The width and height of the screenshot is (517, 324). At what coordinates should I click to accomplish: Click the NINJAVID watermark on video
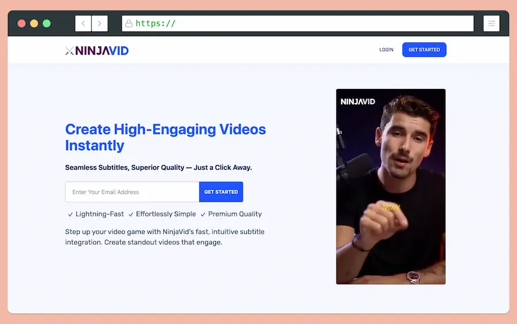(x=358, y=102)
